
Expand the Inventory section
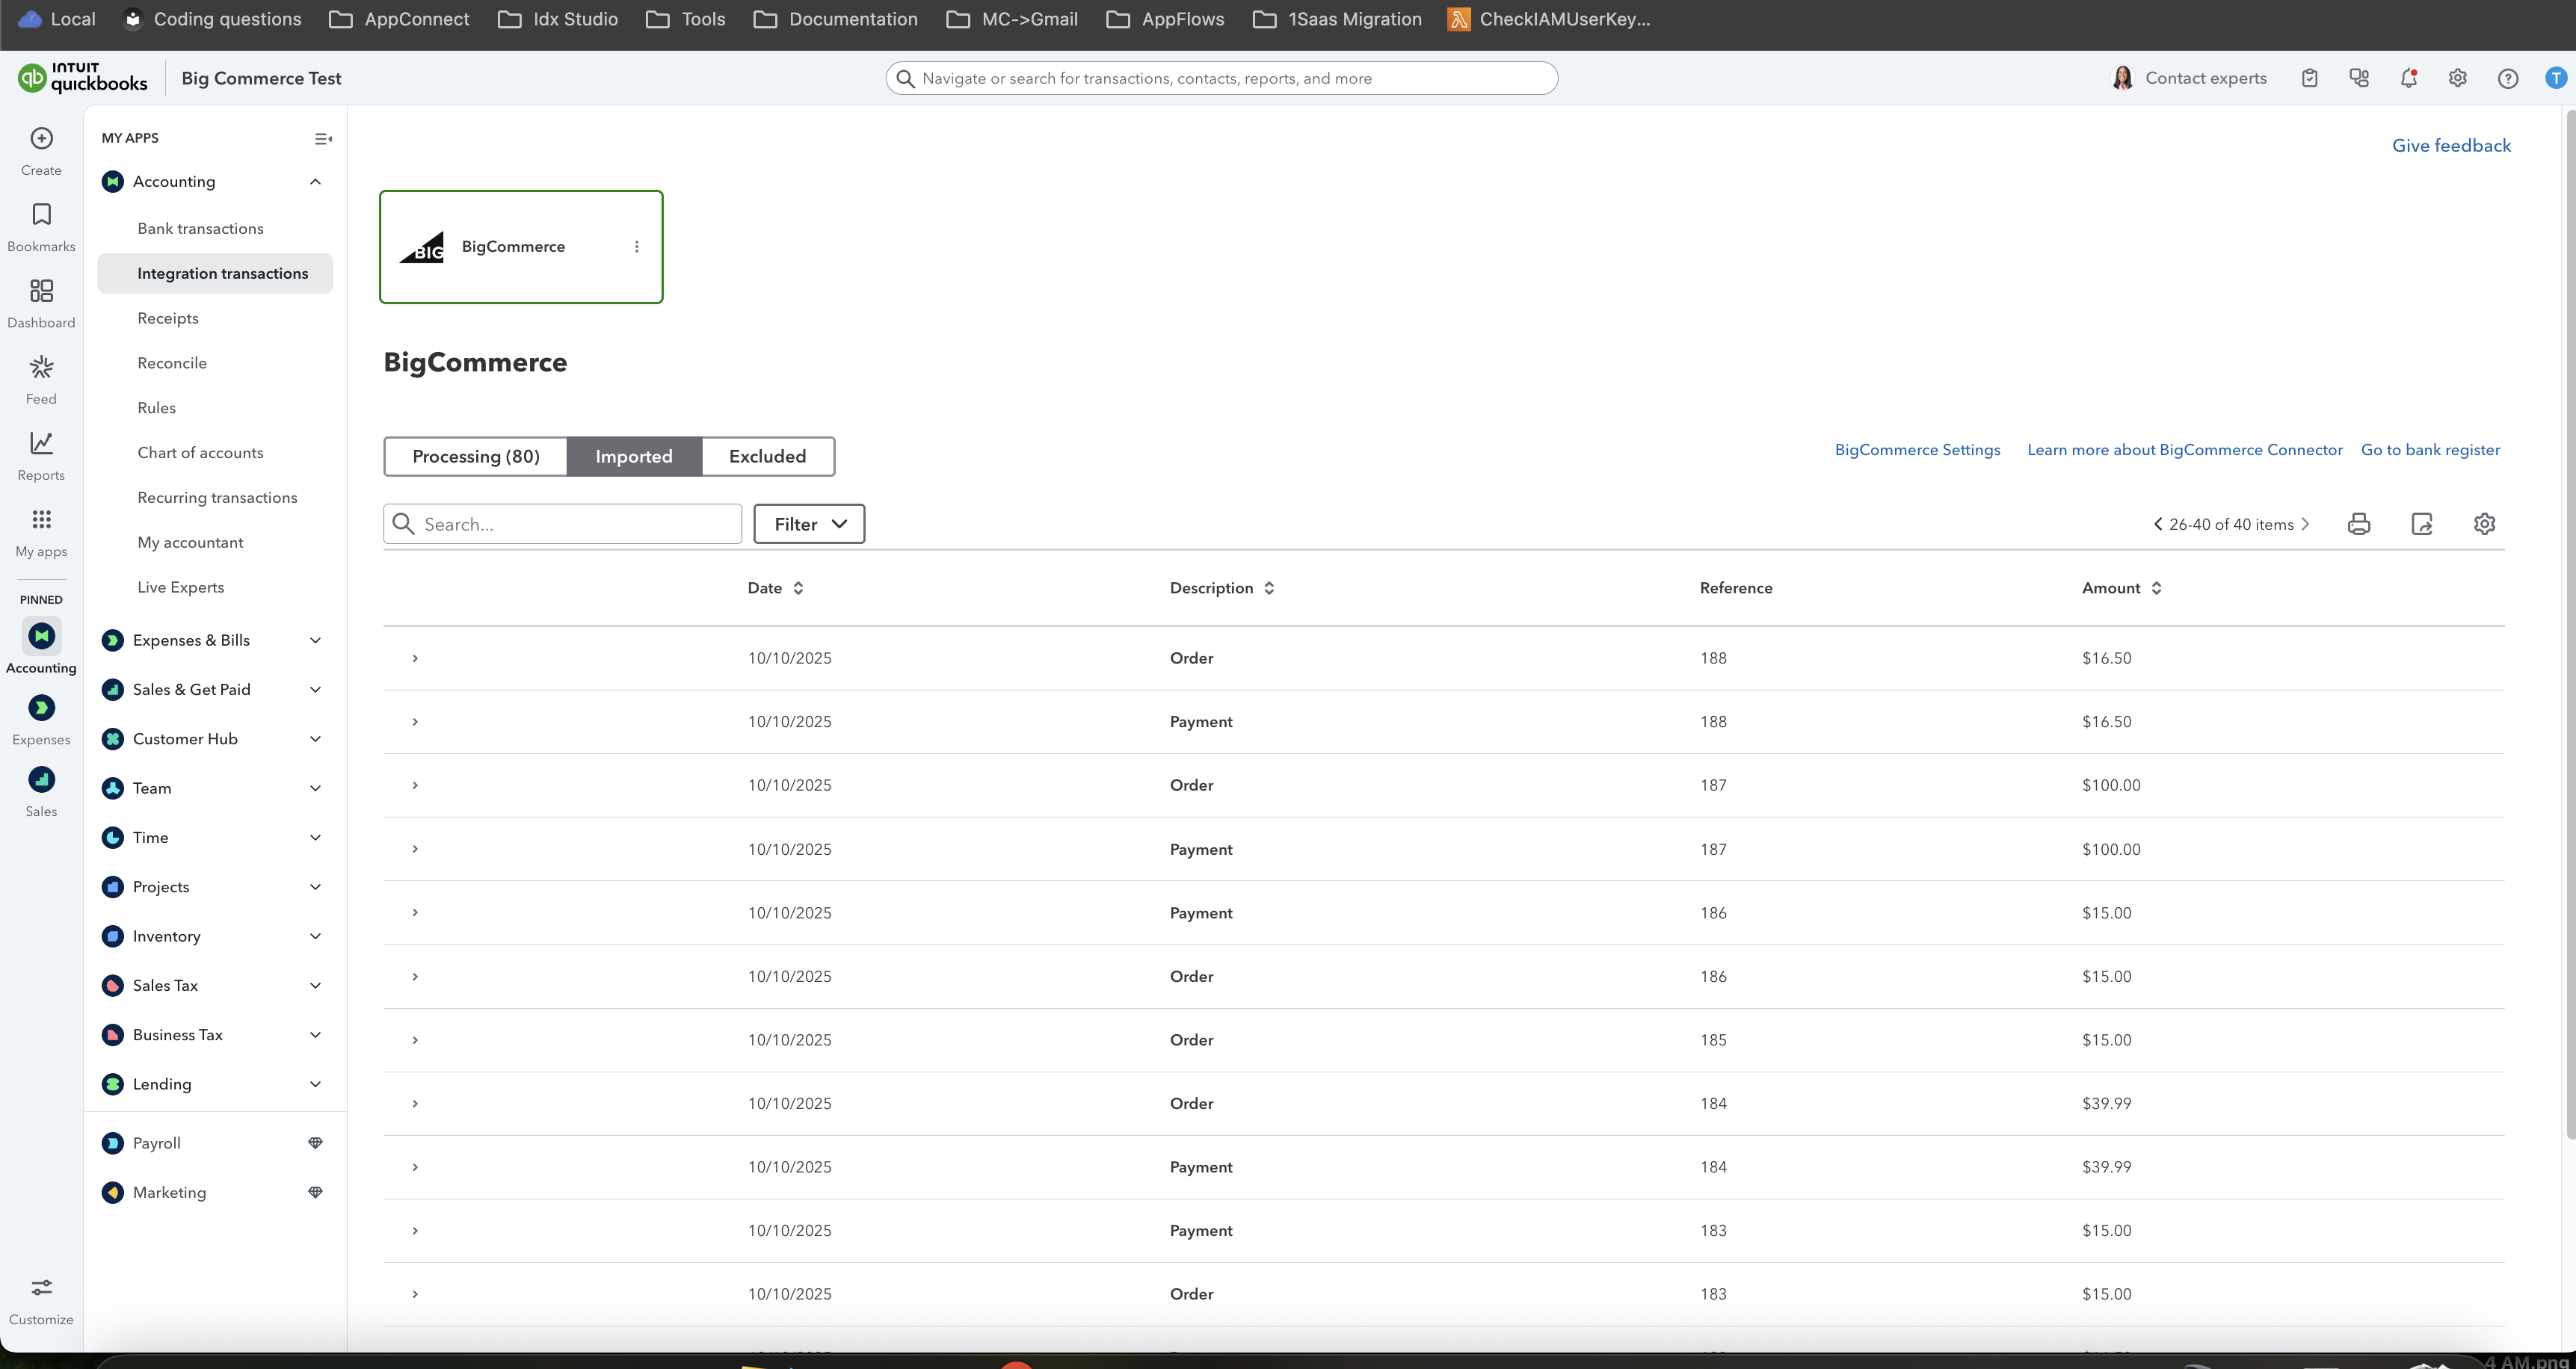315,937
